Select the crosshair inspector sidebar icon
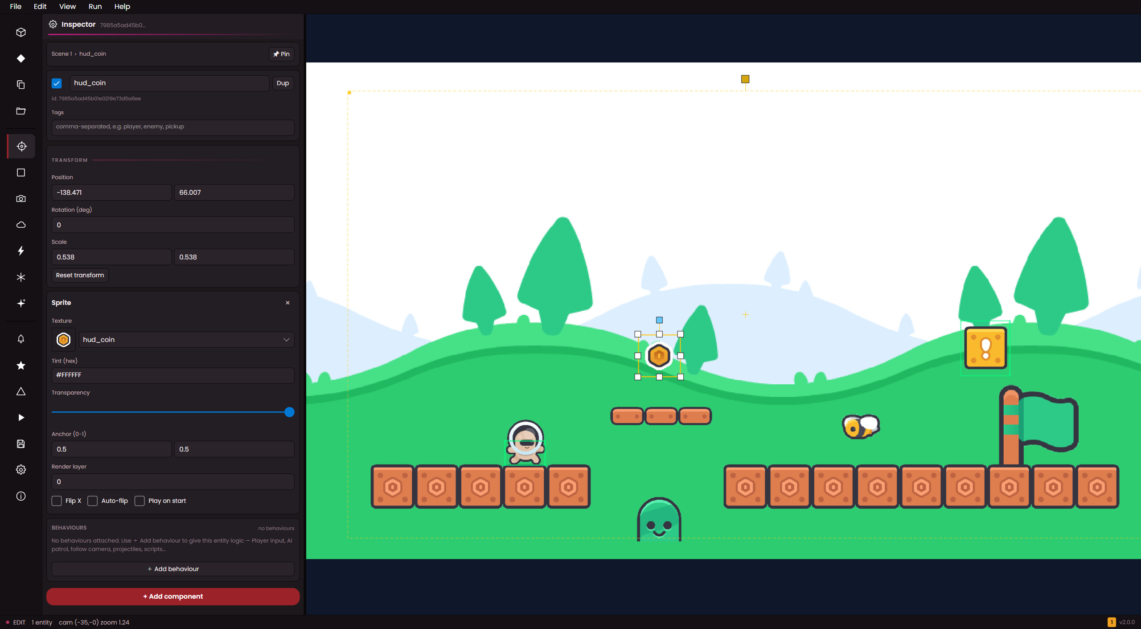 click(x=21, y=146)
